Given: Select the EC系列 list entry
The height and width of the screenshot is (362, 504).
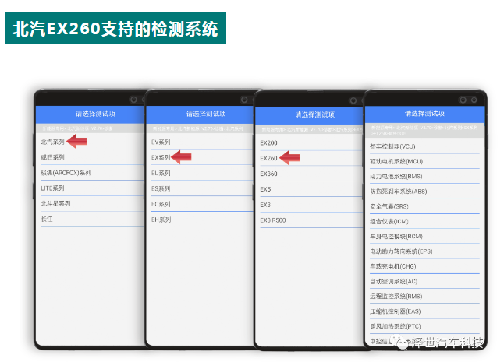Looking at the screenshot, I should tap(200, 204).
